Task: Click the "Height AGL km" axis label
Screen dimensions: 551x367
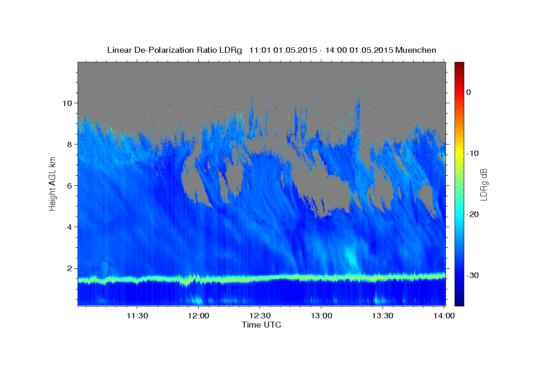Action: click(53, 183)
